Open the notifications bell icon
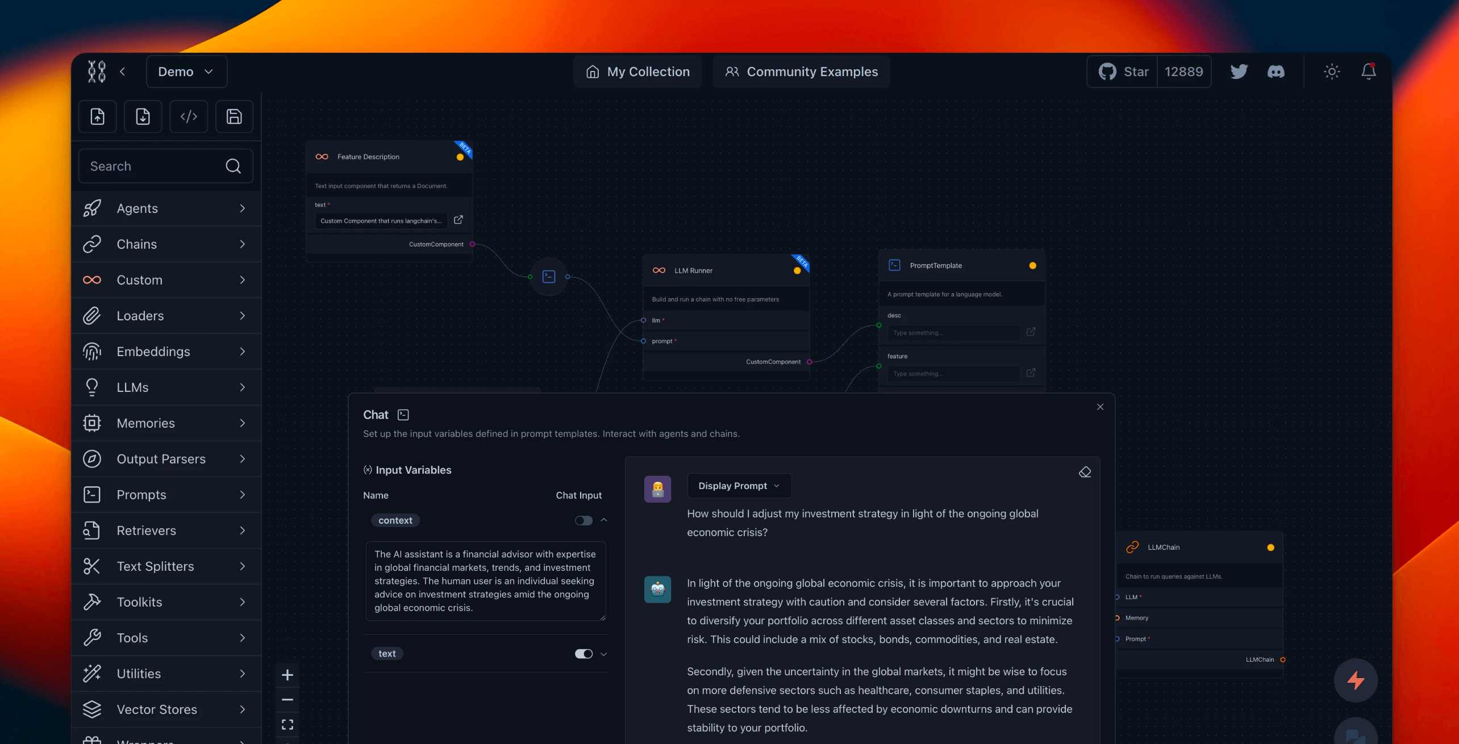 pyautogui.click(x=1369, y=72)
